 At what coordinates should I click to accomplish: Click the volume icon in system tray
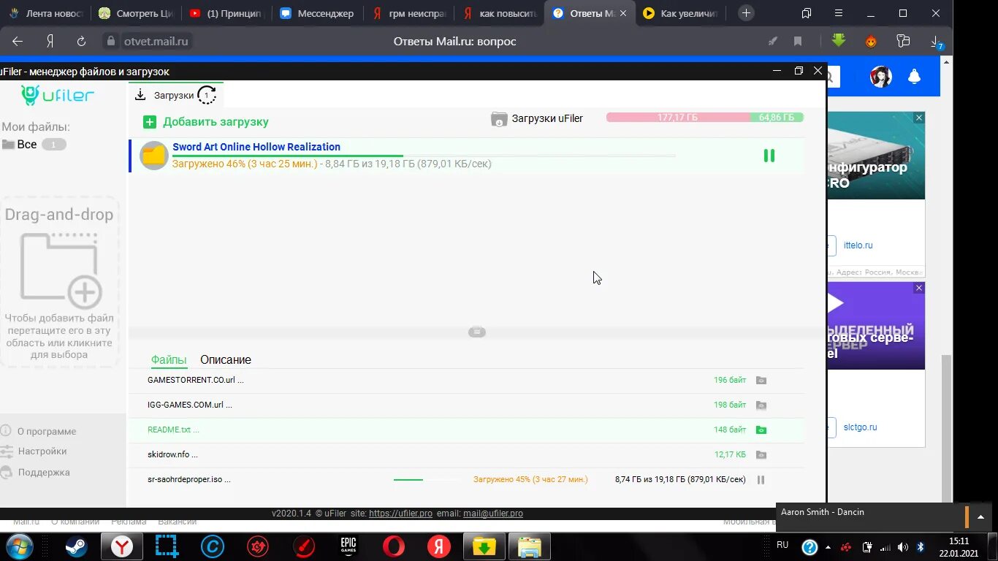(x=903, y=547)
